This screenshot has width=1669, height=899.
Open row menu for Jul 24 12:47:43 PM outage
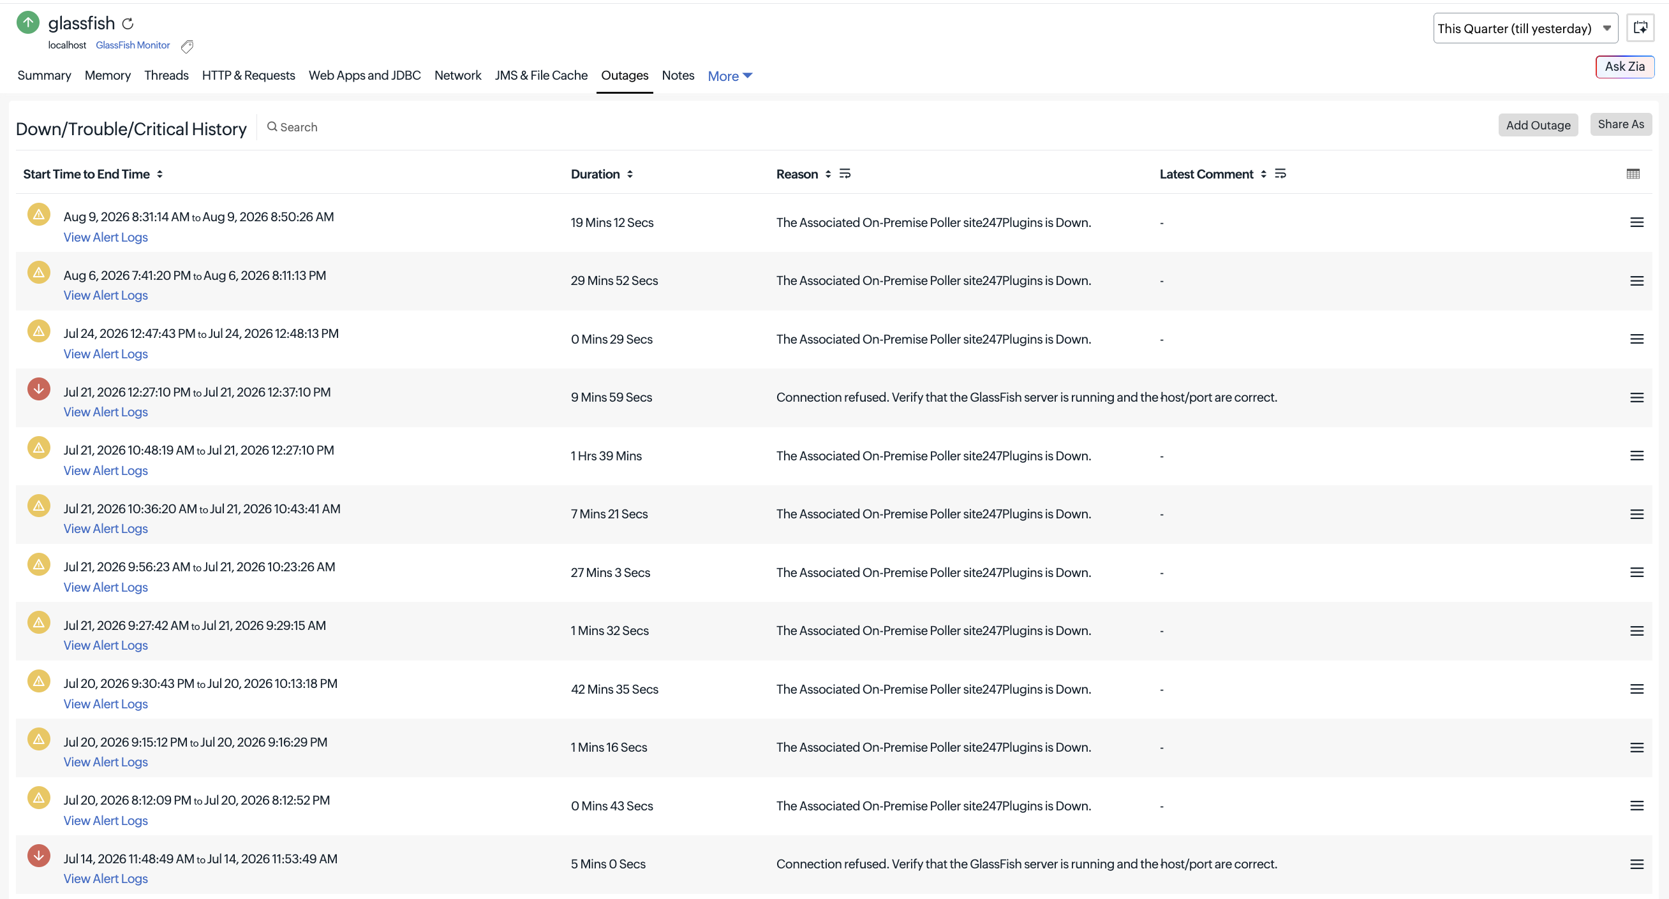1636,339
